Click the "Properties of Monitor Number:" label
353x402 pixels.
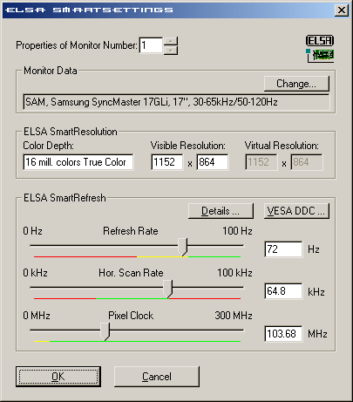pyautogui.click(x=77, y=45)
